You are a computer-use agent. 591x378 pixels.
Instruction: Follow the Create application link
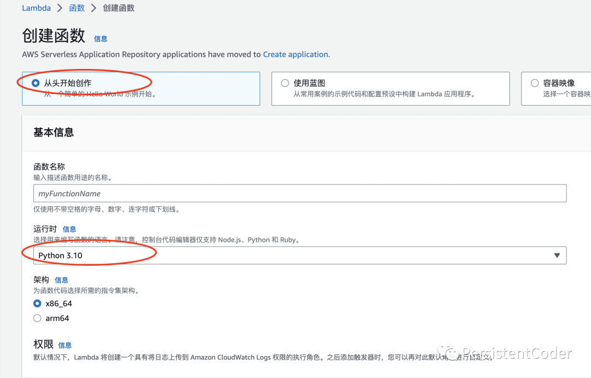(x=296, y=54)
